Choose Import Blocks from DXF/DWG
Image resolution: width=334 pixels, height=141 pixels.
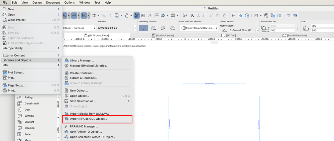coord(97,114)
